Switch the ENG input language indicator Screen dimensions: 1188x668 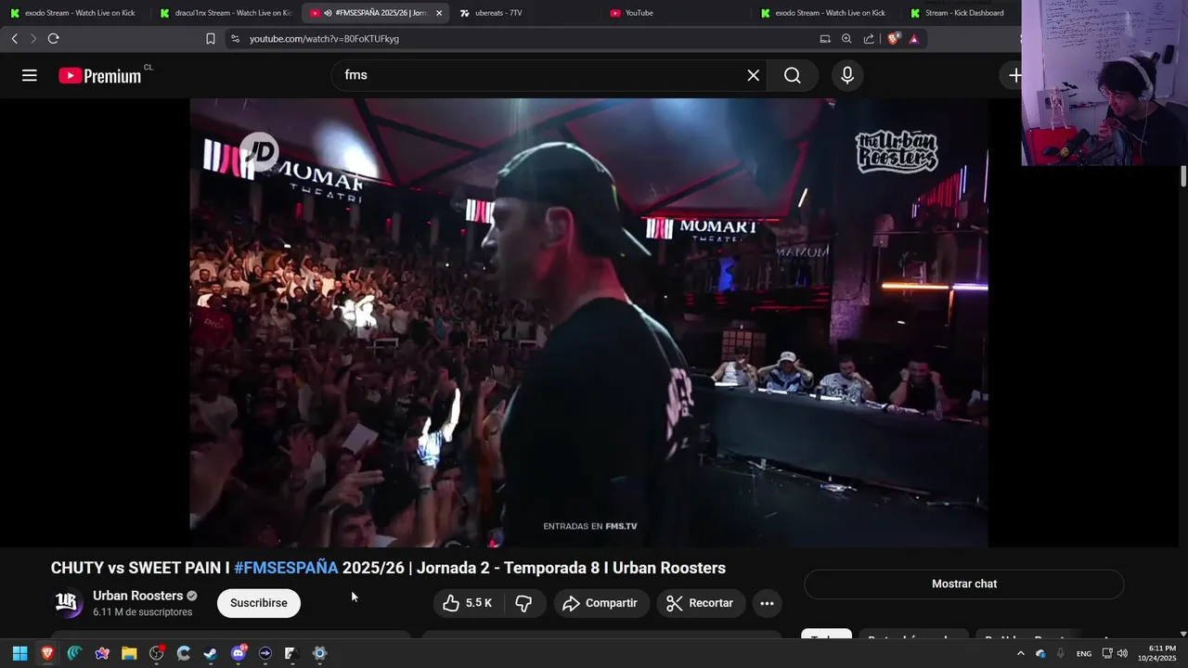(x=1084, y=653)
